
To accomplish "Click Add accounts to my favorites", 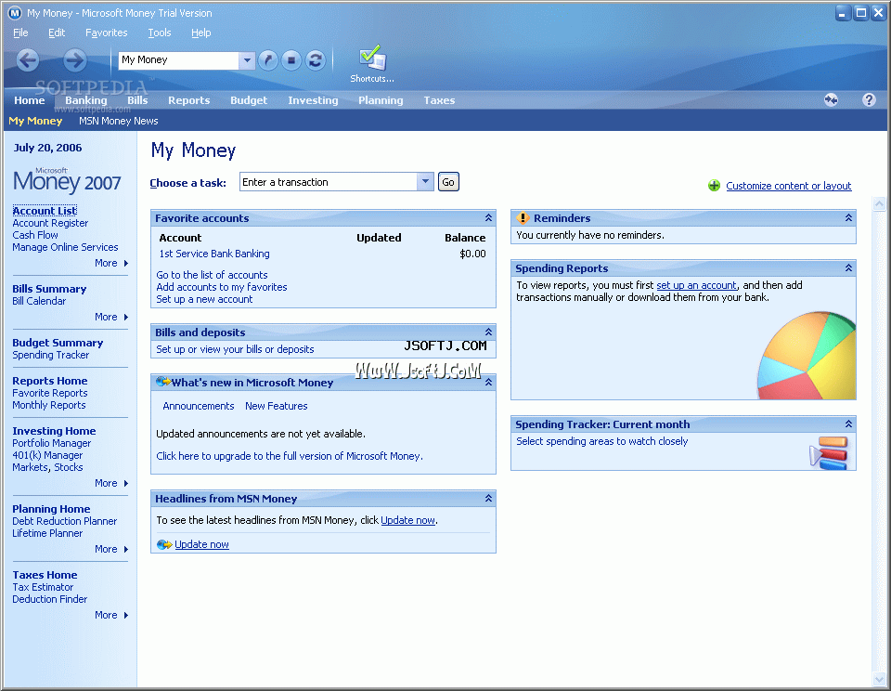I will click(x=222, y=287).
